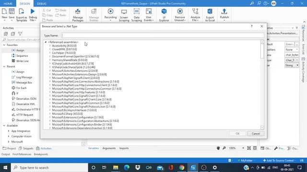Screen dimensions: 307x172
Task: Switch to the Snippets panel tab
Action: [x=26, y=149]
